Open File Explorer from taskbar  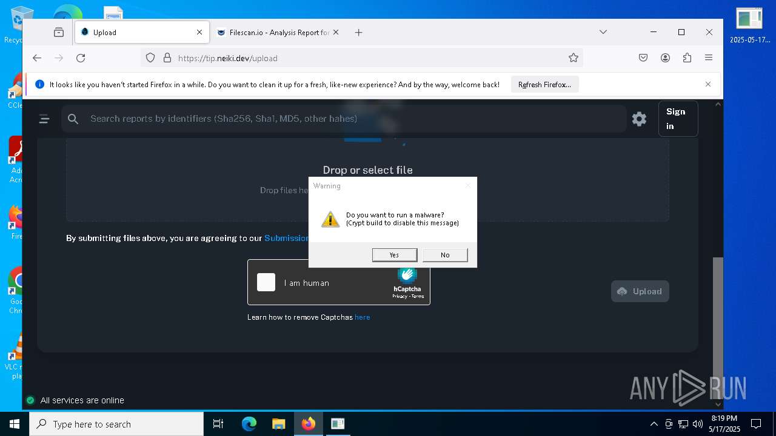278,424
